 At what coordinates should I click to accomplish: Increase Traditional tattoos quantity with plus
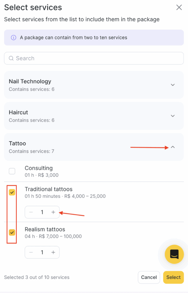(x=53, y=212)
